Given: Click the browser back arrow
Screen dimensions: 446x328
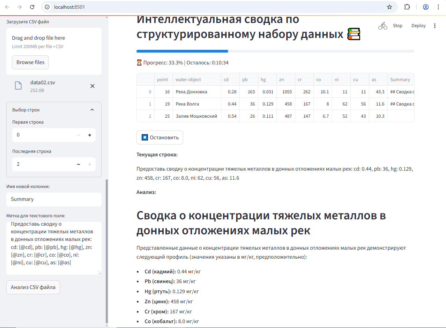Looking at the screenshot, I should coord(7,7).
